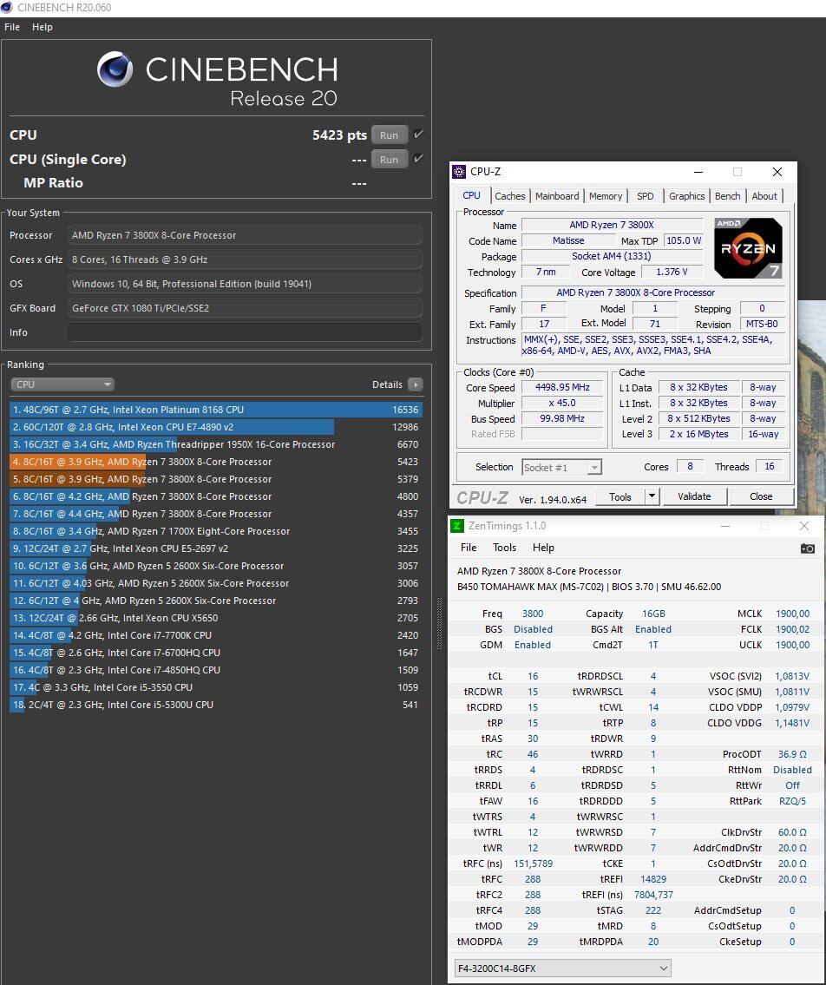Viewport: 826px width, 985px height.
Task: Click the FCLK 1900,02 value in ZenTimings
Action: (792, 629)
